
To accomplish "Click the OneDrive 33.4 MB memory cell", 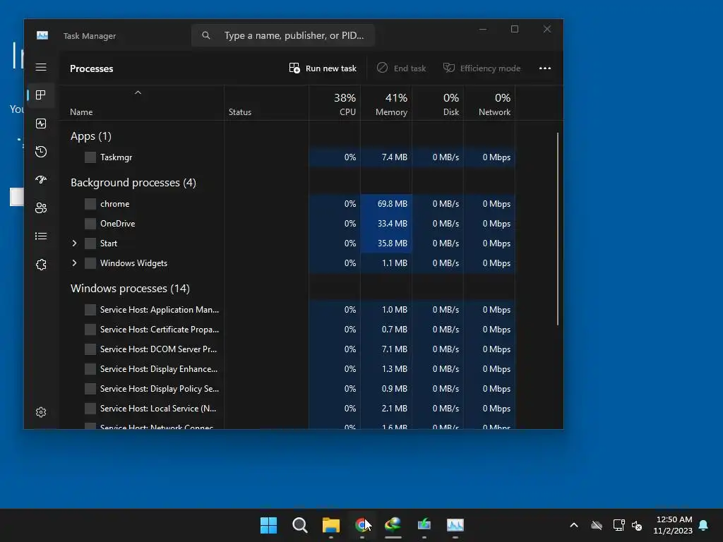I will point(386,224).
